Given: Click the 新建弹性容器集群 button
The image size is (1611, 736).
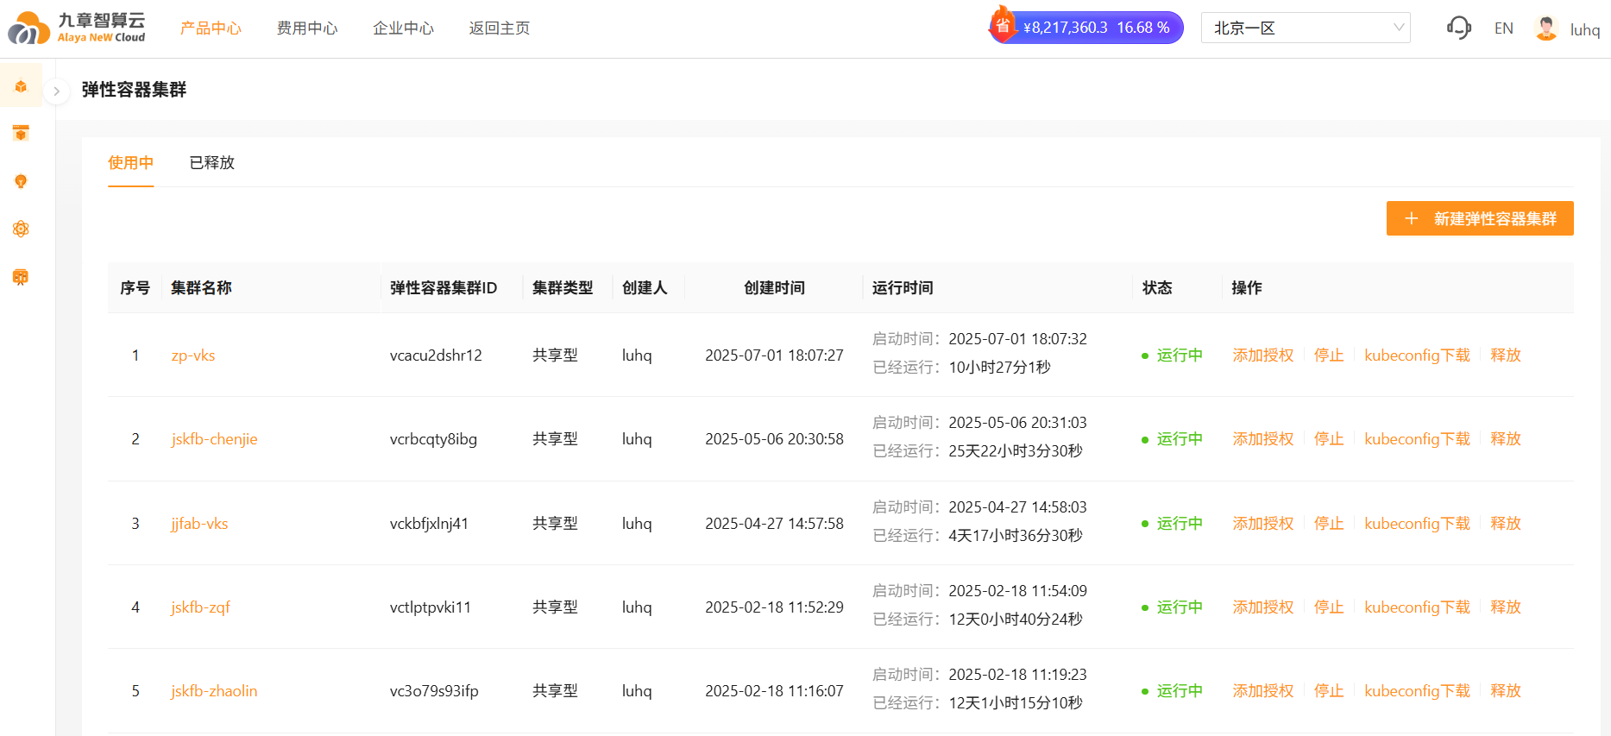Looking at the screenshot, I should pos(1480,218).
